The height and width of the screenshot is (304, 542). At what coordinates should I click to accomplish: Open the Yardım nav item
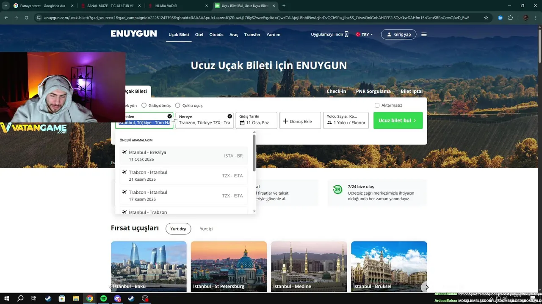click(274, 35)
